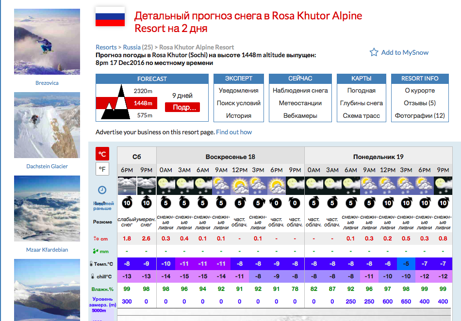Screen dimensions: 461x321
Task: Click the Saturday 6PM wind speed 10 icon
Action: point(127,203)
